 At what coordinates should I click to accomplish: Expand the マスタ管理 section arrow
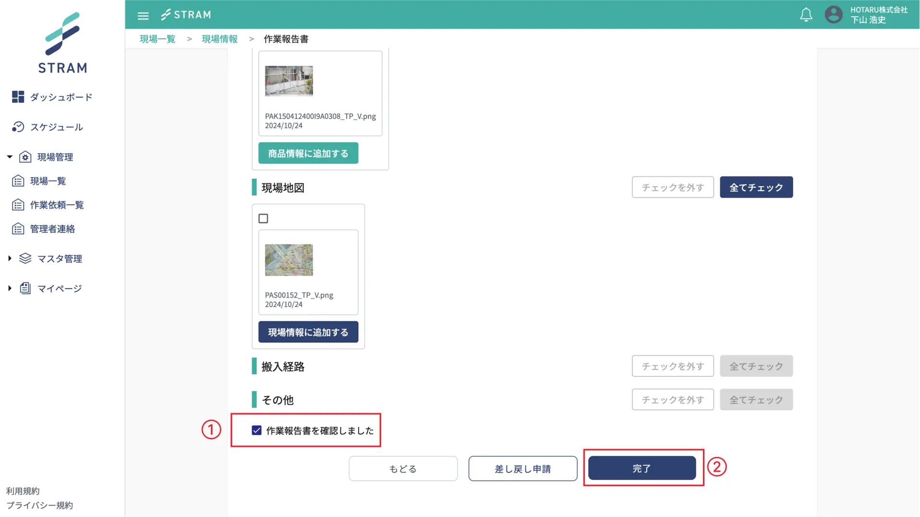point(10,259)
